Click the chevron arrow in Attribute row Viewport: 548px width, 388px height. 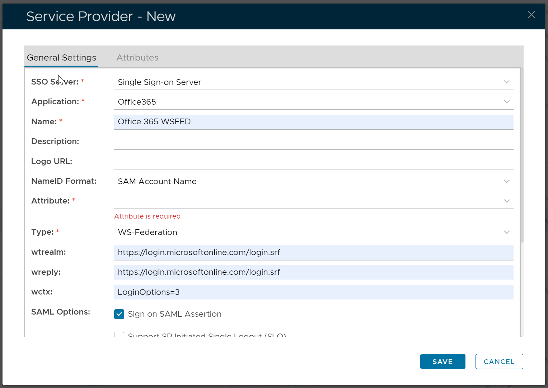[x=506, y=201]
